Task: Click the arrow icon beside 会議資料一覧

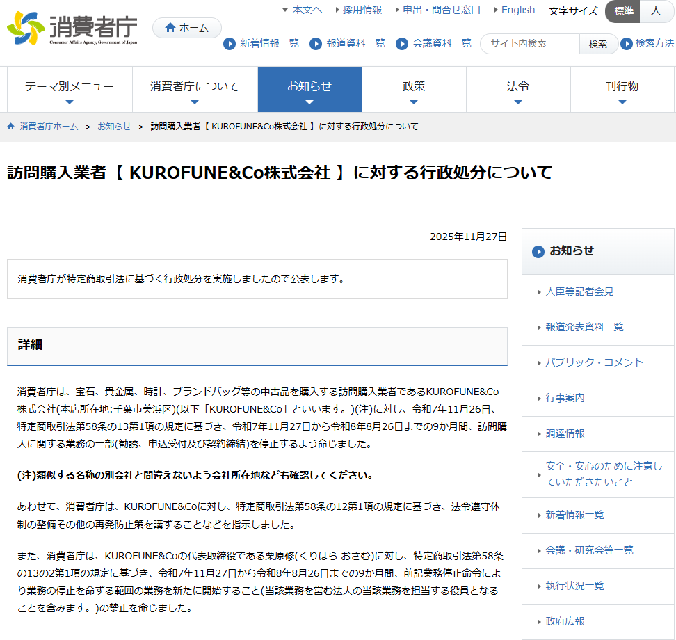Action: [x=402, y=44]
